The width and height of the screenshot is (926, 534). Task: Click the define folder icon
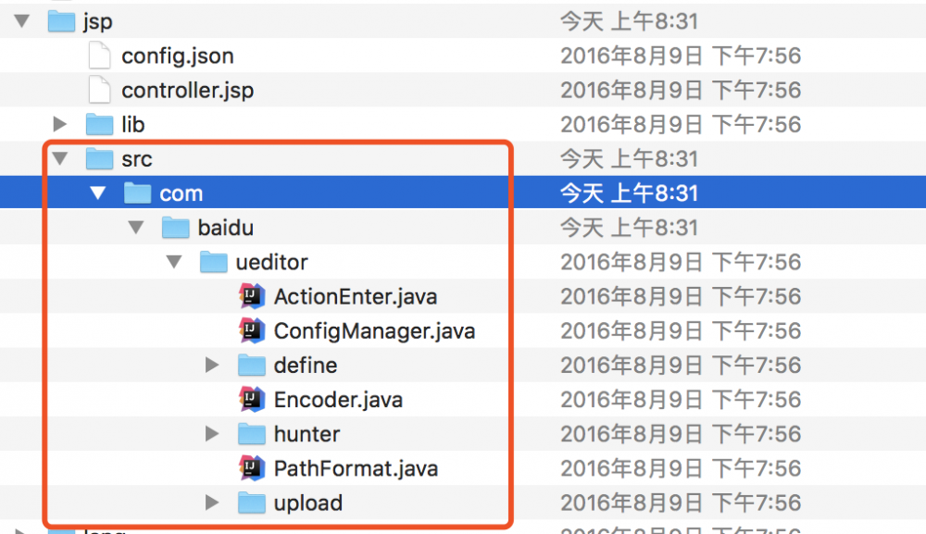[250, 365]
